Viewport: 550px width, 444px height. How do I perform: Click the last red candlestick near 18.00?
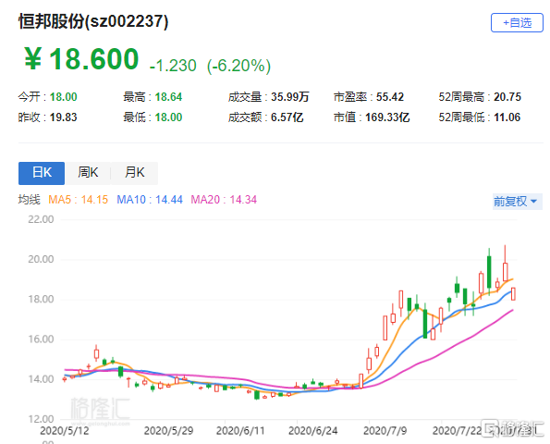click(513, 294)
